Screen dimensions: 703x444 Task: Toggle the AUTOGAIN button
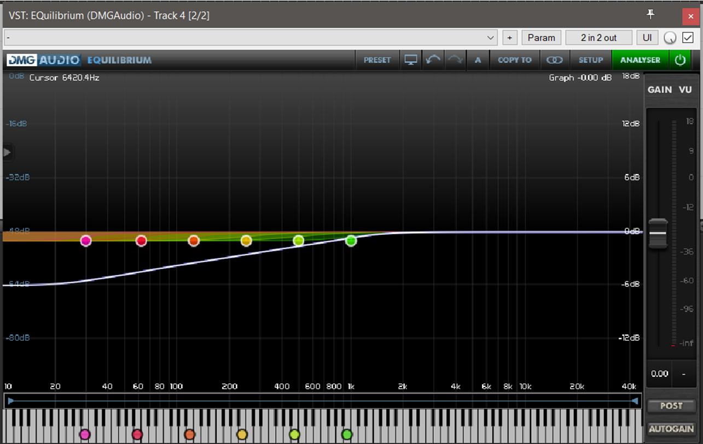pyautogui.click(x=671, y=429)
